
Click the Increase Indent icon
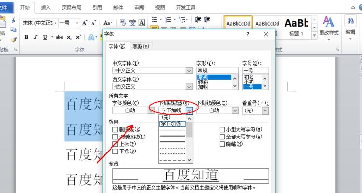pyautogui.click(x=207, y=19)
